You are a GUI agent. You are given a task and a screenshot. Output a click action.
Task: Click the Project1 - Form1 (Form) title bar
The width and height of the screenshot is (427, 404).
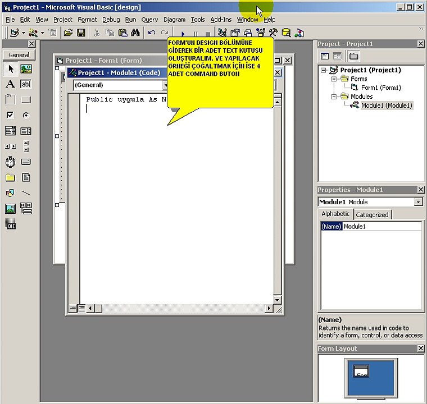tap(112, 61)
